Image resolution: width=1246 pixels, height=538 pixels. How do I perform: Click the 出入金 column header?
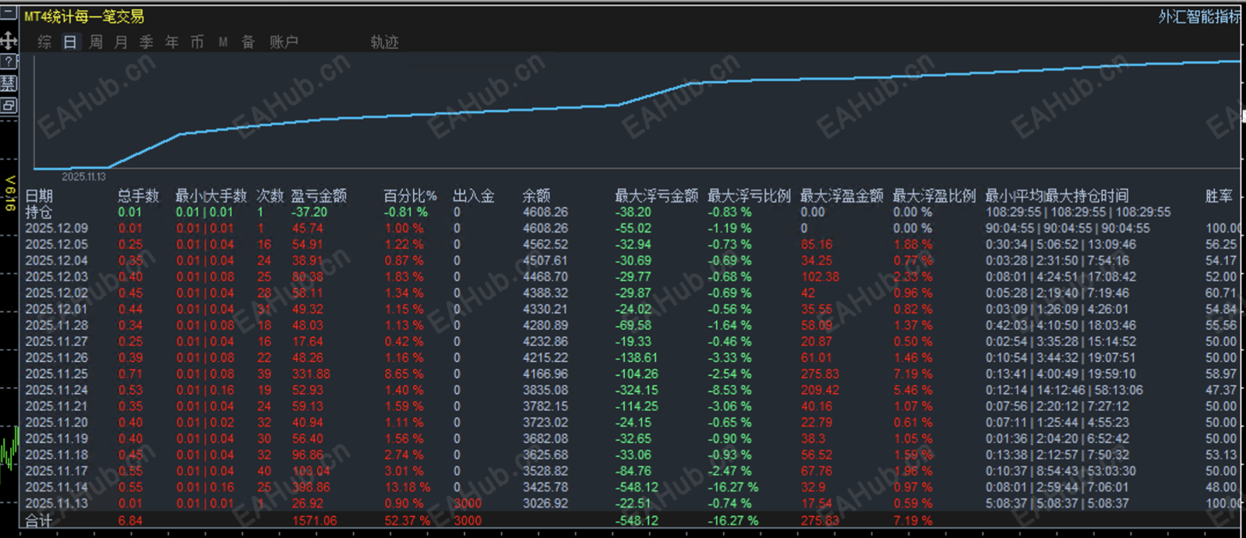point(474,195)
